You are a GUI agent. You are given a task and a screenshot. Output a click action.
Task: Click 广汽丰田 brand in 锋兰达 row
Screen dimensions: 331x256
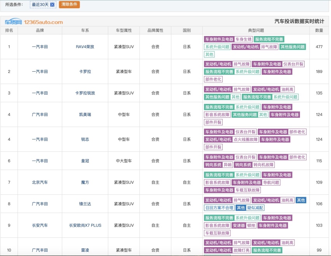[x=40, y=204]
